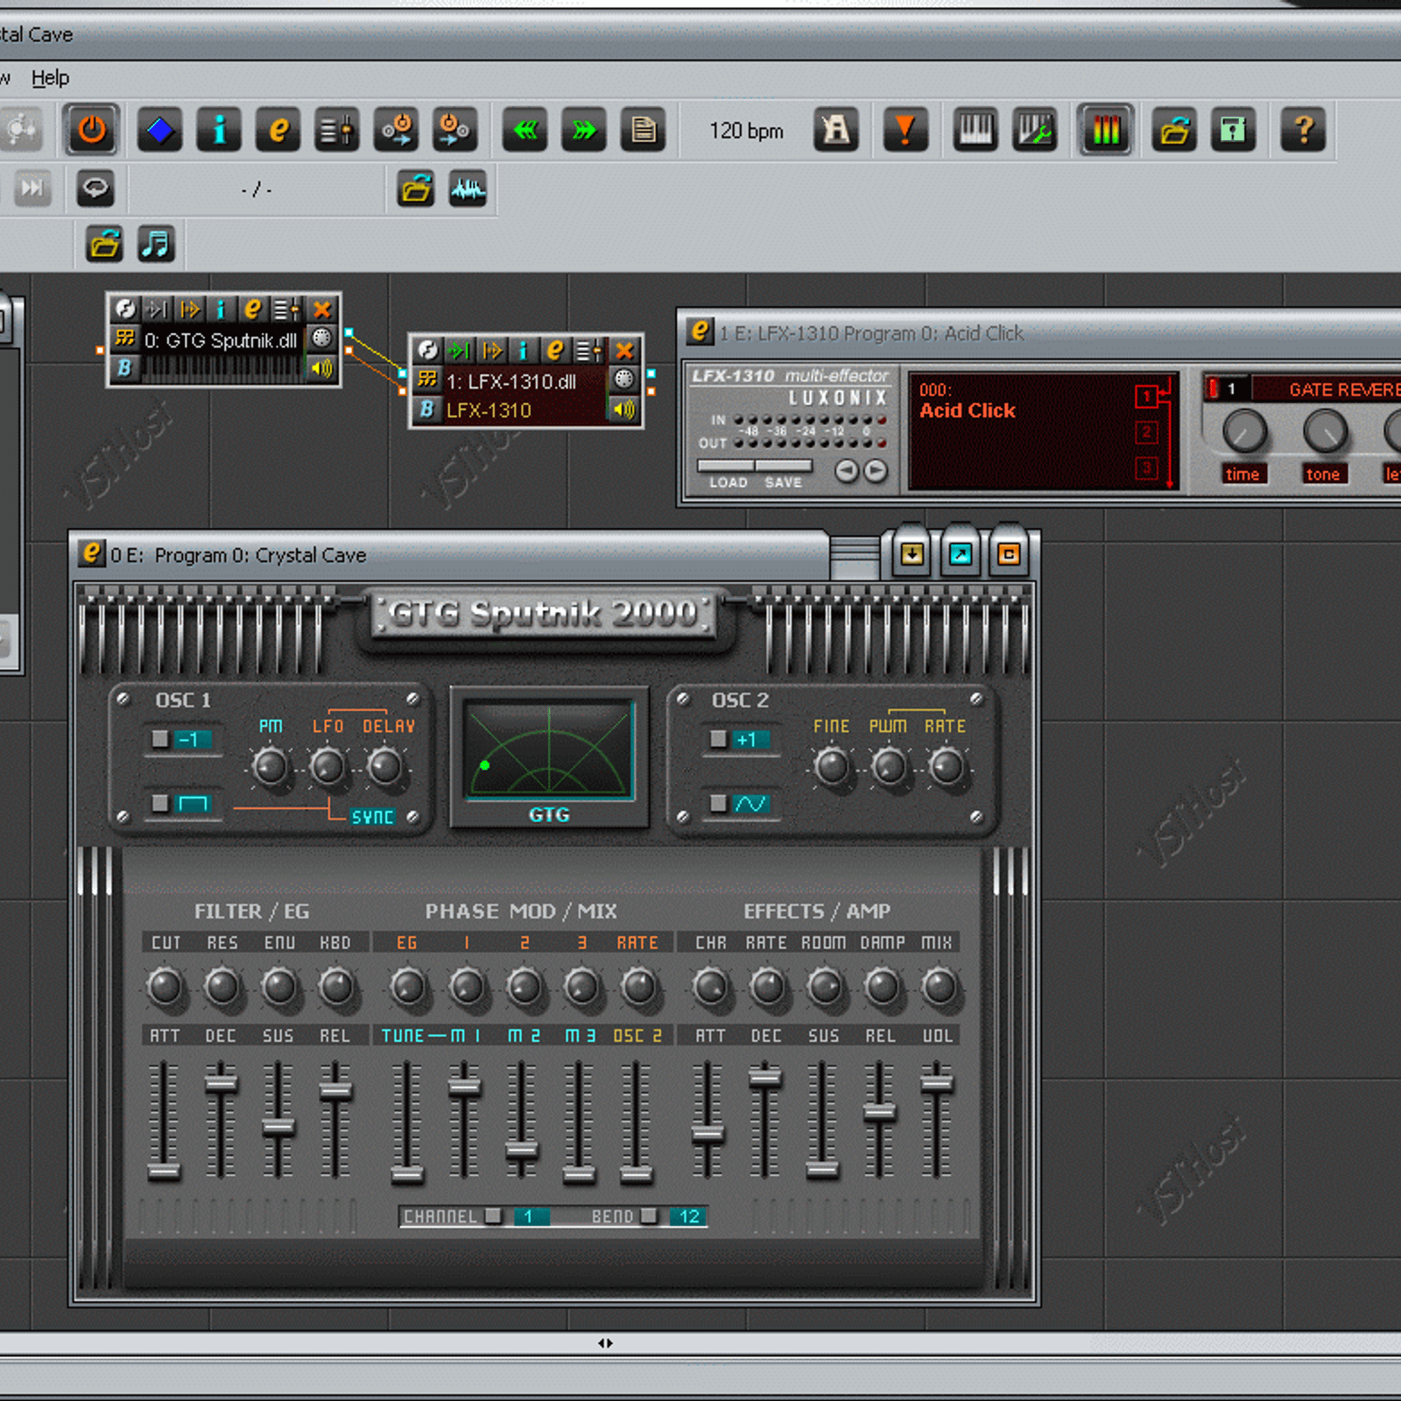The width and height of the screenshot is (1401, 1401).
Task: Open the Help menu
Action: (x=50, y=78)
